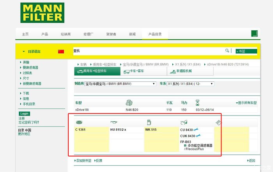Open the dealers menu item

tap(66, 34)
